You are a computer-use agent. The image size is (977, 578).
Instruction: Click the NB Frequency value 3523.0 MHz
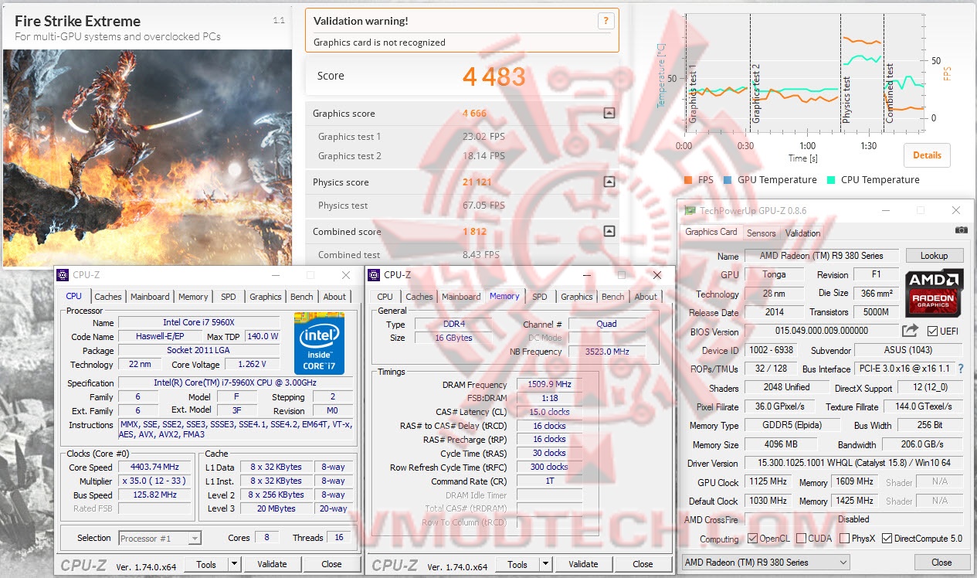(606, 352)
